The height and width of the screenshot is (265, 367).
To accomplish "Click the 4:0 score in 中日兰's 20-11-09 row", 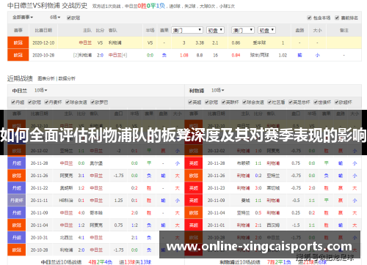I will click(x=81, y=213).
